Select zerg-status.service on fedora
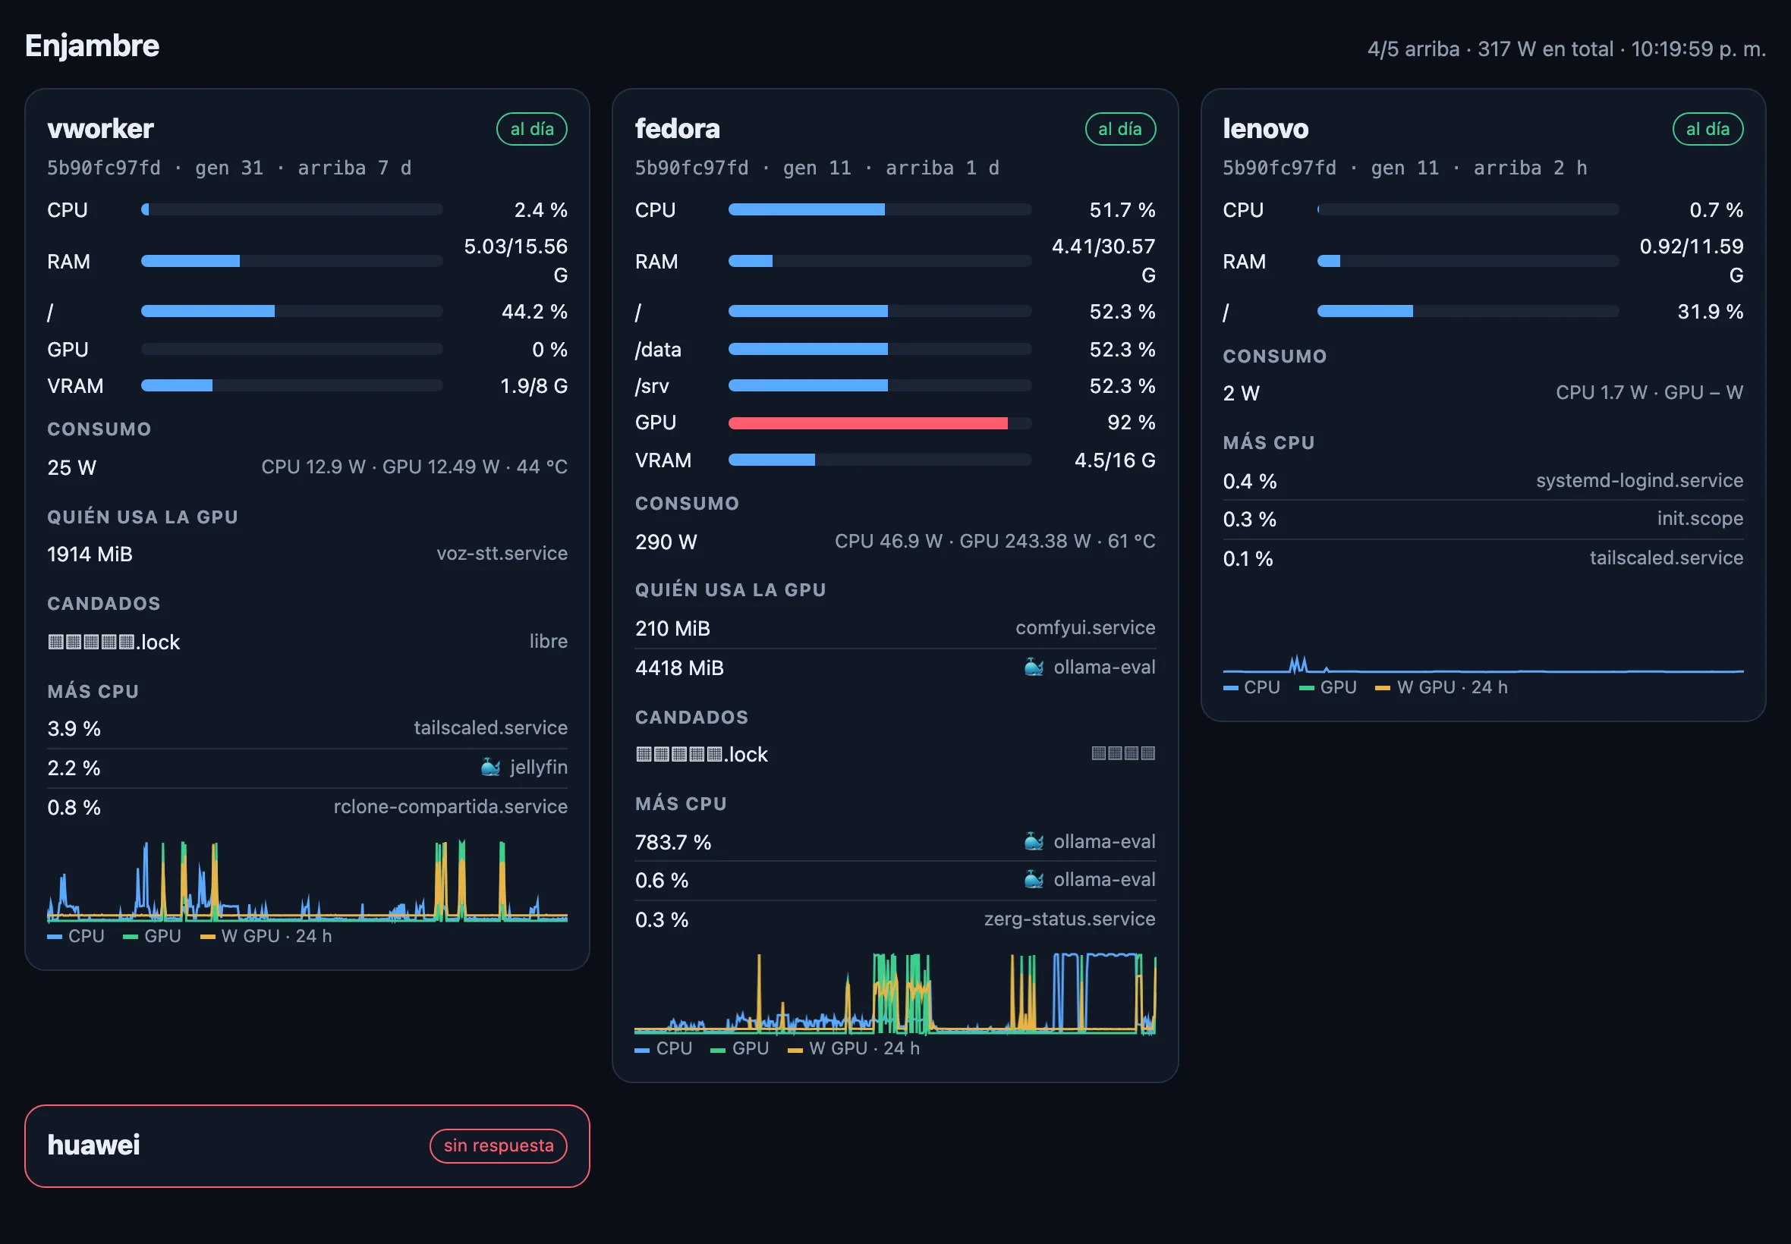This screenshot has height=1244, width=1791. [x=1070, y=919]
